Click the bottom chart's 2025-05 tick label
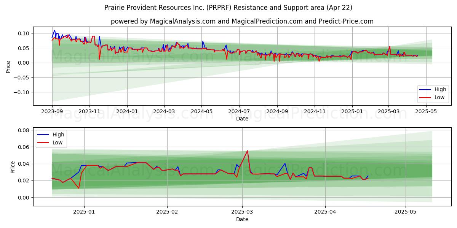Image resolution: width=457 pixels, height=228 pixels. click(x=406, y=212)
